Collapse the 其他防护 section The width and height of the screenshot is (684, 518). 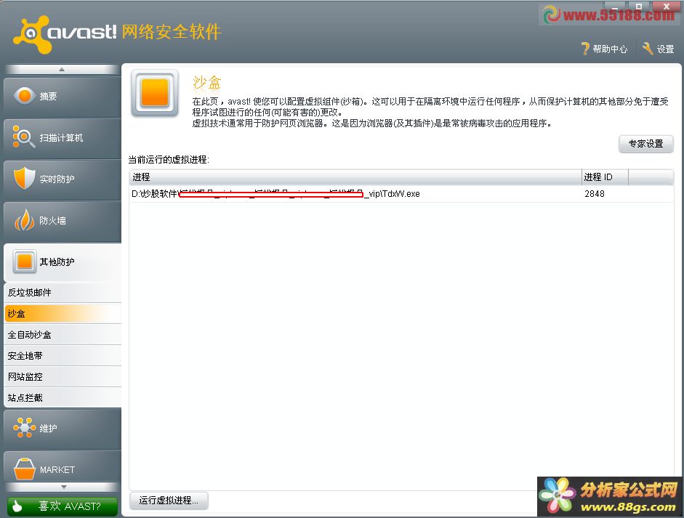point(63,262)
